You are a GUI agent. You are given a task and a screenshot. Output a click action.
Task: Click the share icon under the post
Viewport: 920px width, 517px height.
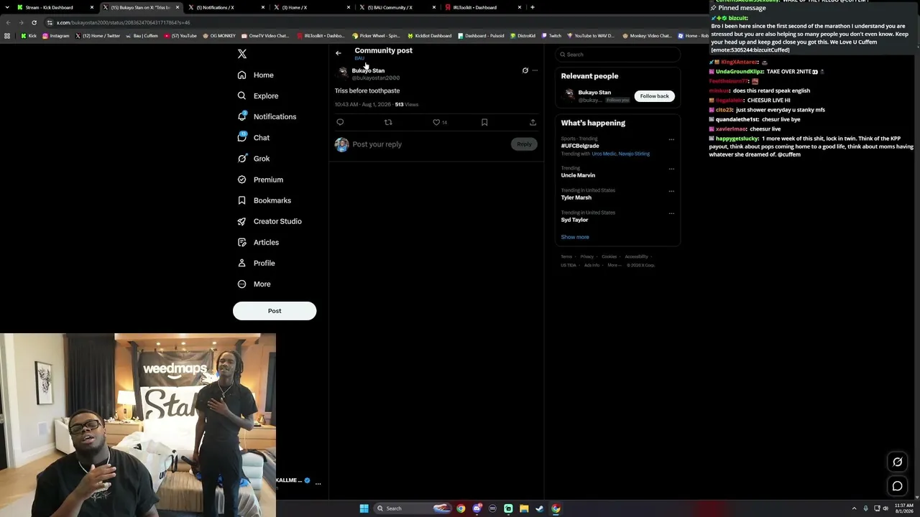tap(533, 122)
